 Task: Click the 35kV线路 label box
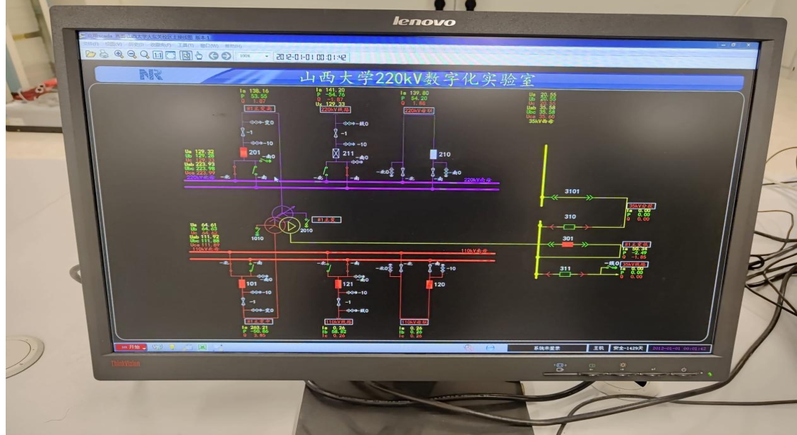tap(635, 264)
